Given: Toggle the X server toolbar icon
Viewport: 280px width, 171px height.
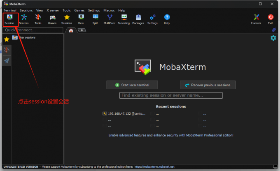Looking at the screenshot, I should point(256,19).
